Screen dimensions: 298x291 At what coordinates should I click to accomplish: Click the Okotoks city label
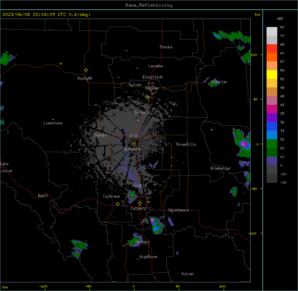pos(142,242)
